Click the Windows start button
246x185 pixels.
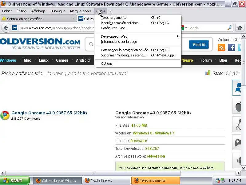tap(15, 180)
